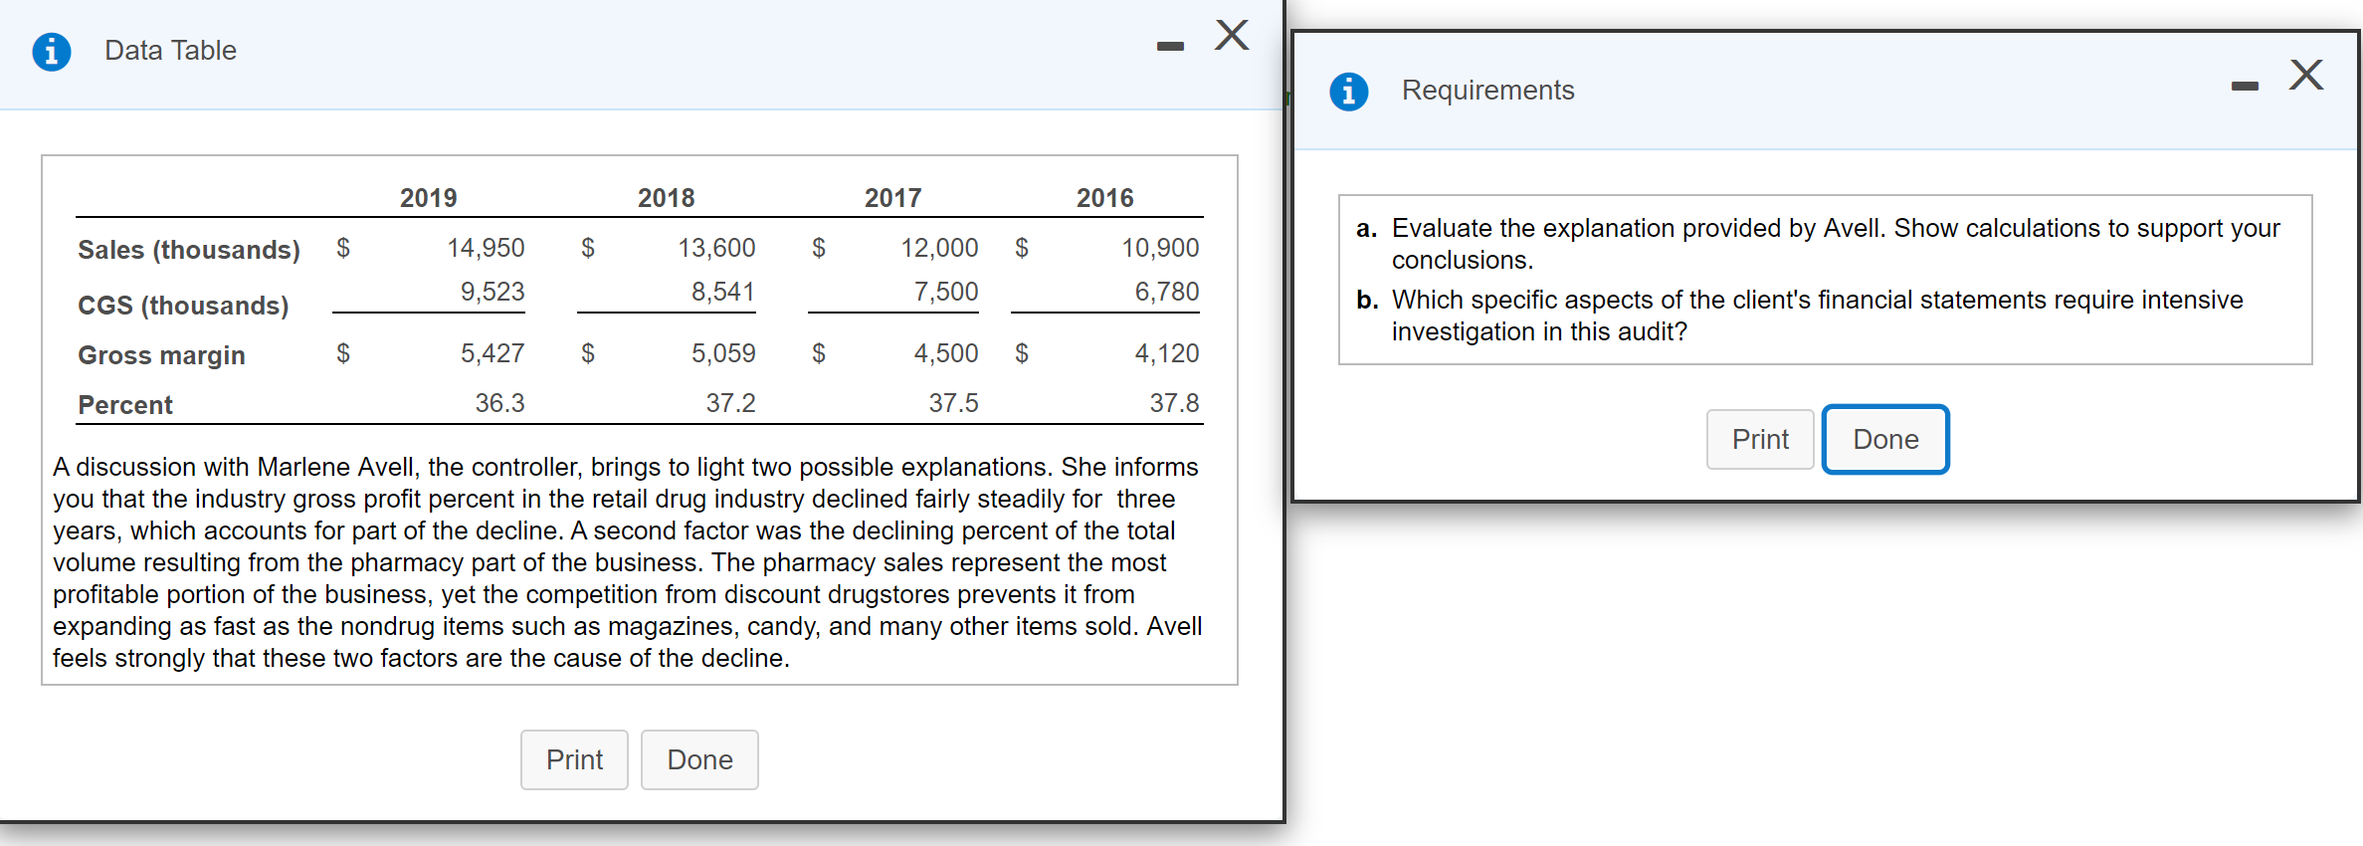The image size is (2363, 846).
Task: Click the 4,500 gross margin value
Action: pyautogui.click(x=946, y=353)
